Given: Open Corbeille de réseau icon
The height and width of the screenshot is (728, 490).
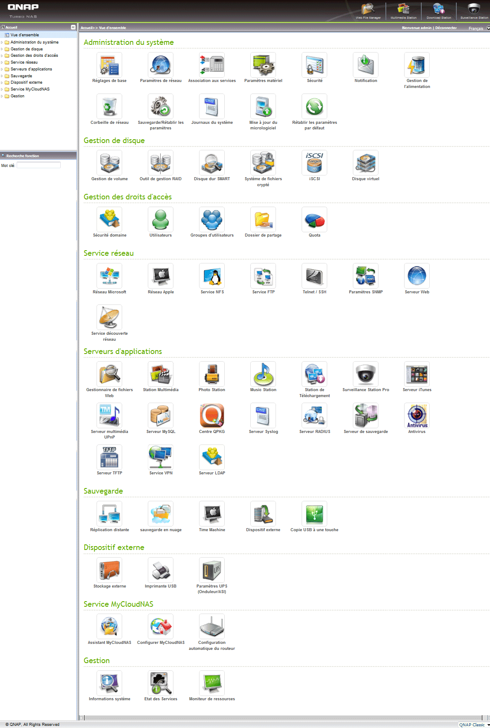Looking at the screenshot, I should (x=109, y=106).
